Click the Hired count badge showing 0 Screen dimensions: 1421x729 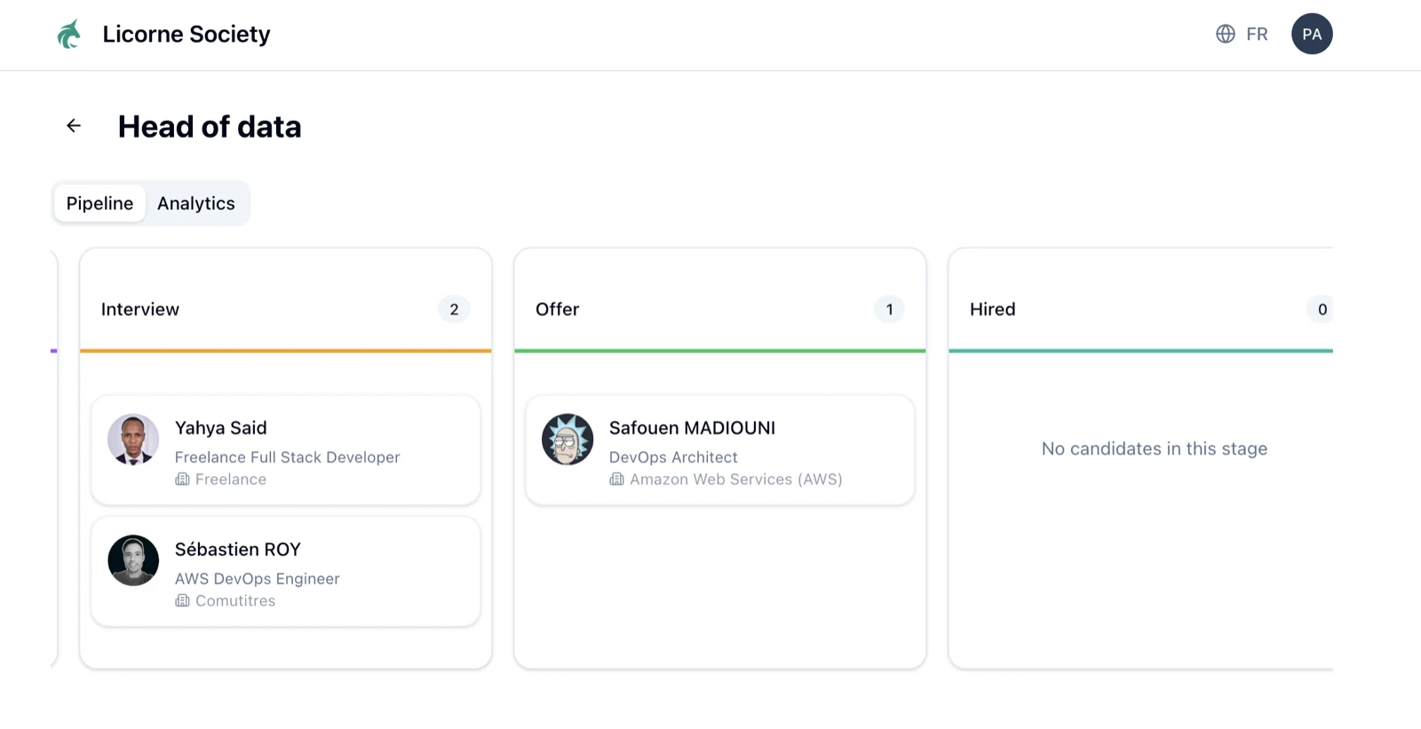(x=1322, y=309)
